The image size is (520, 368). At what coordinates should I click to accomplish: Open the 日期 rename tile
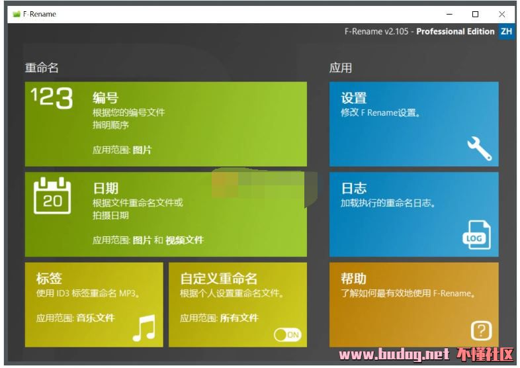166,214
